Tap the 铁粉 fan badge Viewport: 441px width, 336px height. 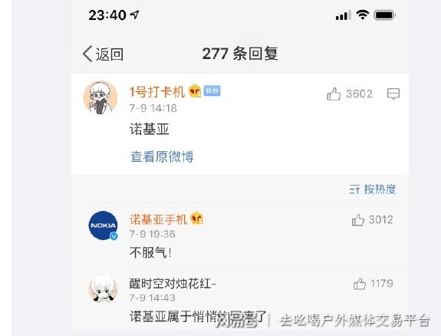(x=212, y=91)
